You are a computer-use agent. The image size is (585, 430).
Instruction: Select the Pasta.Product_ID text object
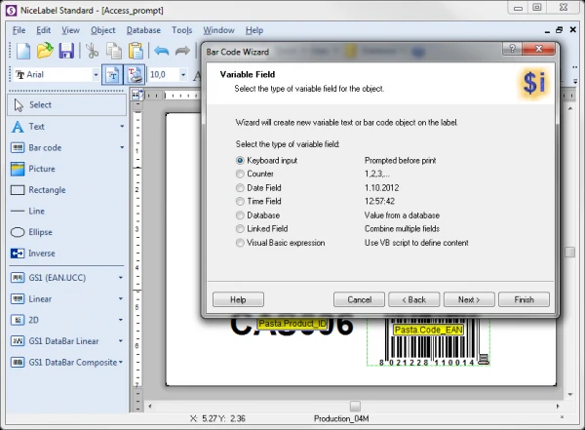coord(292,324)
